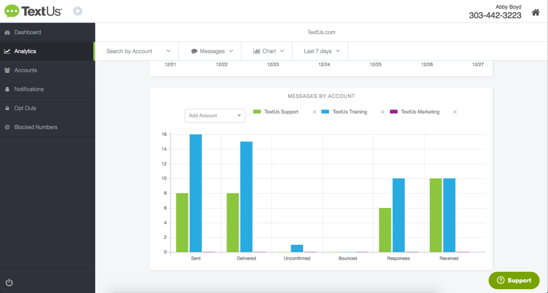Click the blue Received bar
Image resolution: width=548 pixels, height=293 pixels.
tap(449, 215)
